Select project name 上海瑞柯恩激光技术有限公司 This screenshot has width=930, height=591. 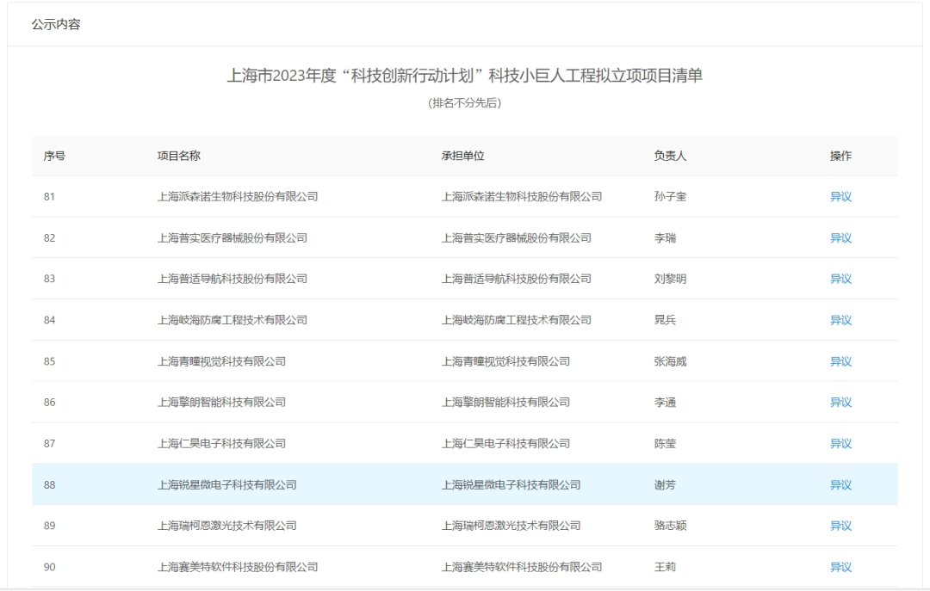[x=226, y=526]
